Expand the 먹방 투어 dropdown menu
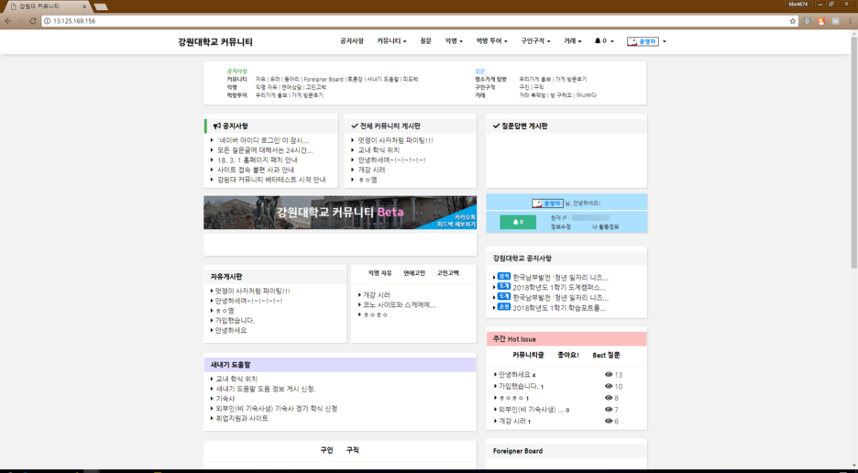 (491, 41)
